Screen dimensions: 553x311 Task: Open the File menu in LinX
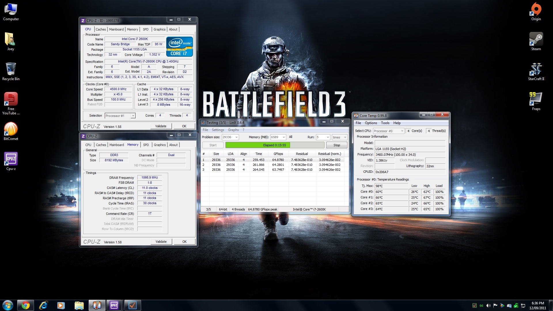click(205, 130)
